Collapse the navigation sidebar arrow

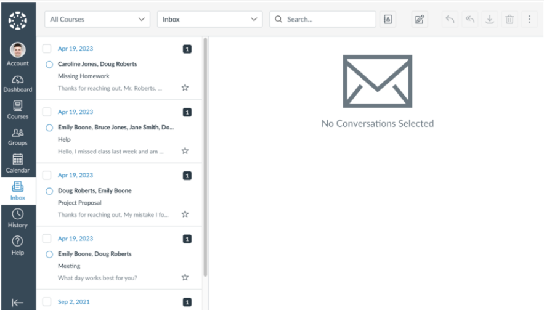click(x=18, y=302)
